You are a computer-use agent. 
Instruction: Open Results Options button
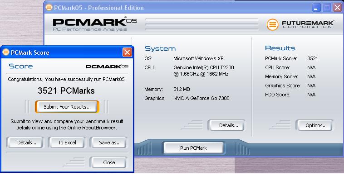(x=315, y=125)
